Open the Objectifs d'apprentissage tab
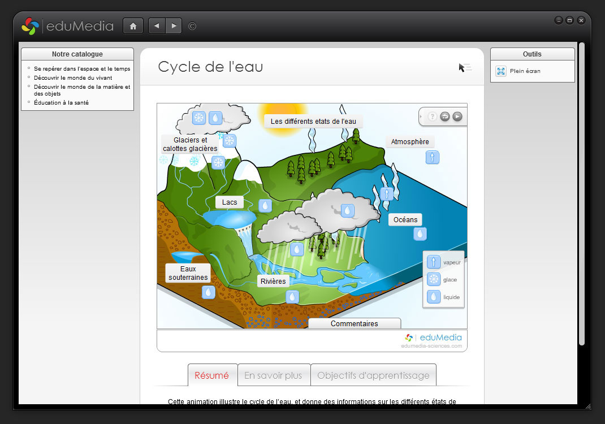 pyautogui.click(x=373, y=375)
